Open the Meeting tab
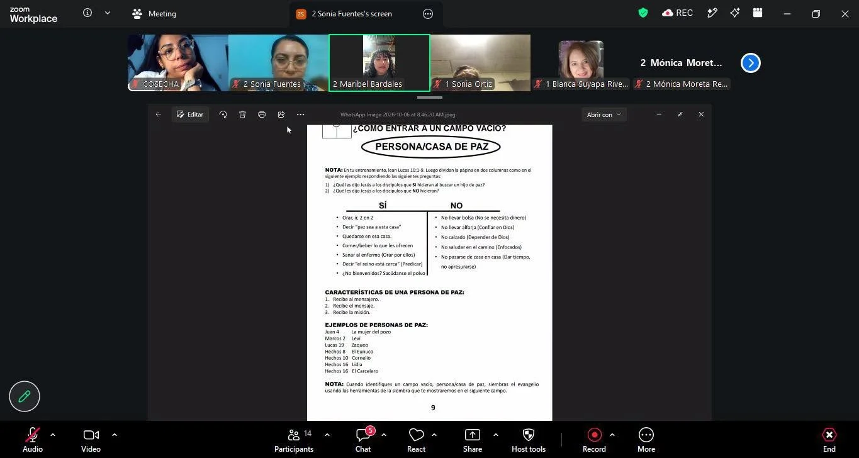Image resolution: width=859 pixels, height=458 pixels. (154, 14)
